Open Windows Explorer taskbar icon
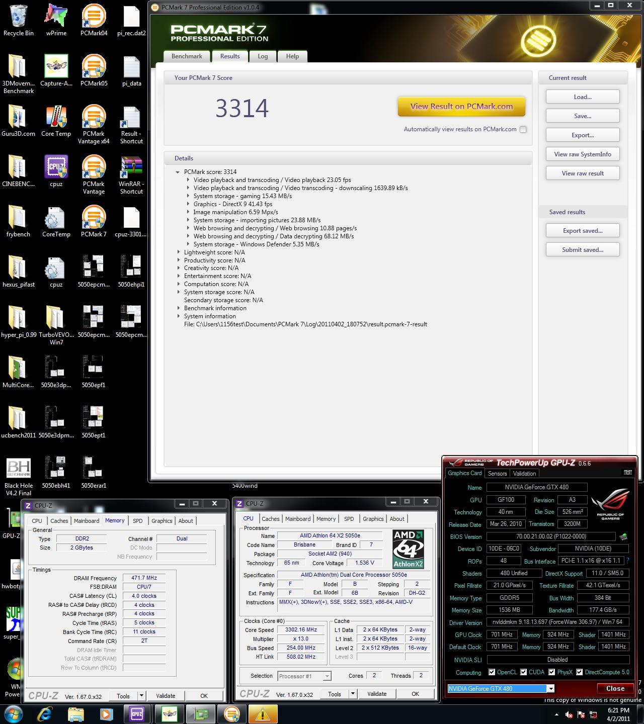 tap(76, 713)
